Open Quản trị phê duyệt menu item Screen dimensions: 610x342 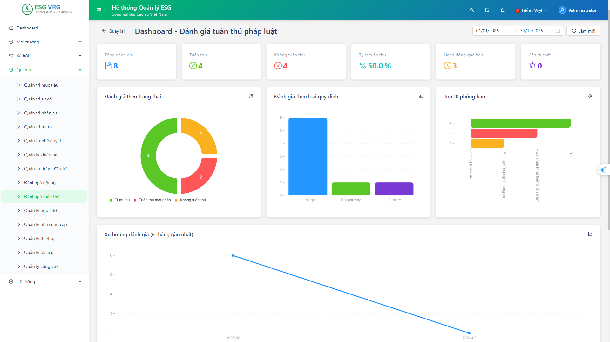coord(44,141)
